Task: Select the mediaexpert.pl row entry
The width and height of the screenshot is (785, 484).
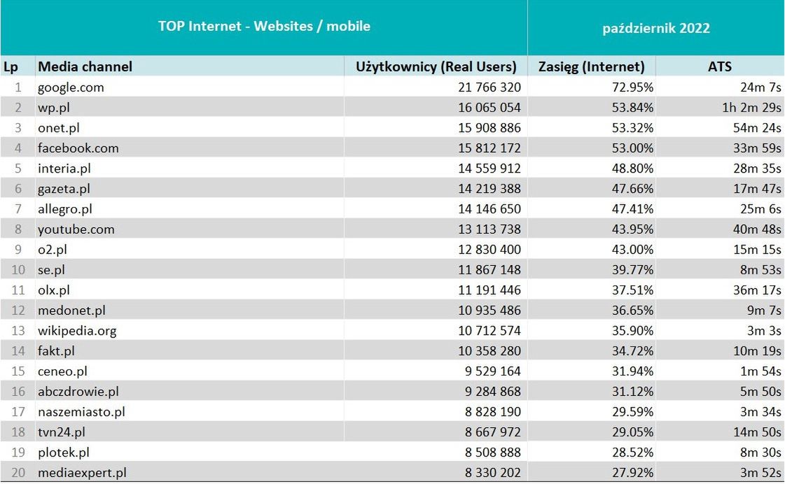Action: click(x=82, y=473)
